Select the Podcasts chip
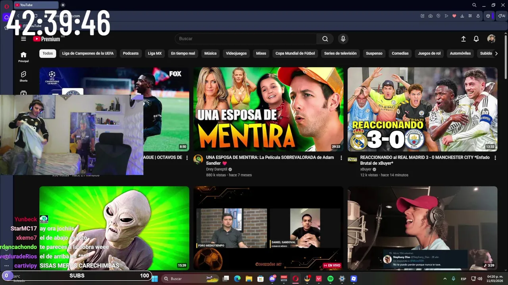Screen dimensions: 508x285 131,53
